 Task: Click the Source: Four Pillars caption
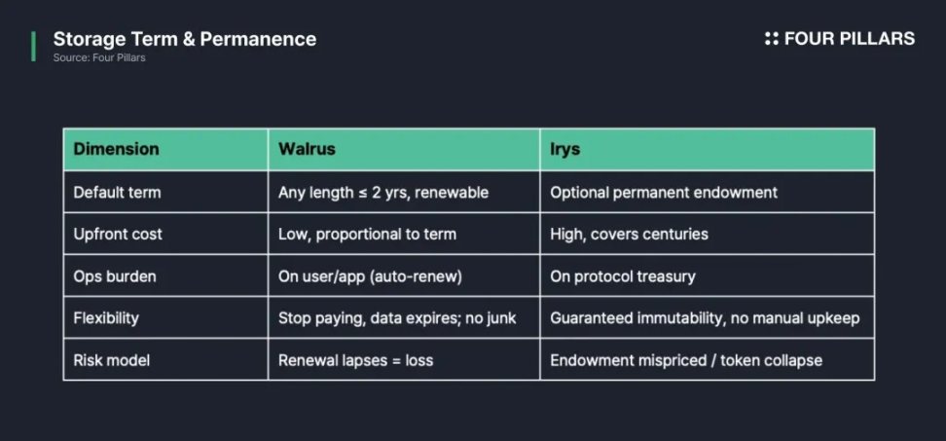[99, 58]
